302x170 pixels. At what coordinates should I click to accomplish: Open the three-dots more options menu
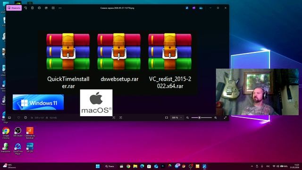[x=60, y=8]
